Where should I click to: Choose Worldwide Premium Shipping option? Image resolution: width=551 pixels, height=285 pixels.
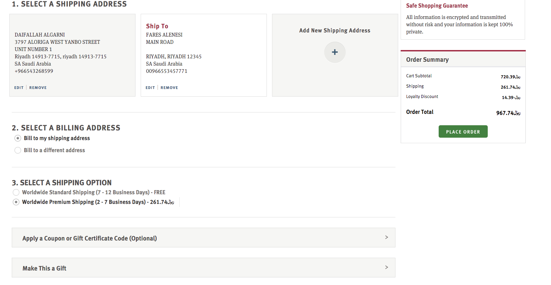[16, 202]
